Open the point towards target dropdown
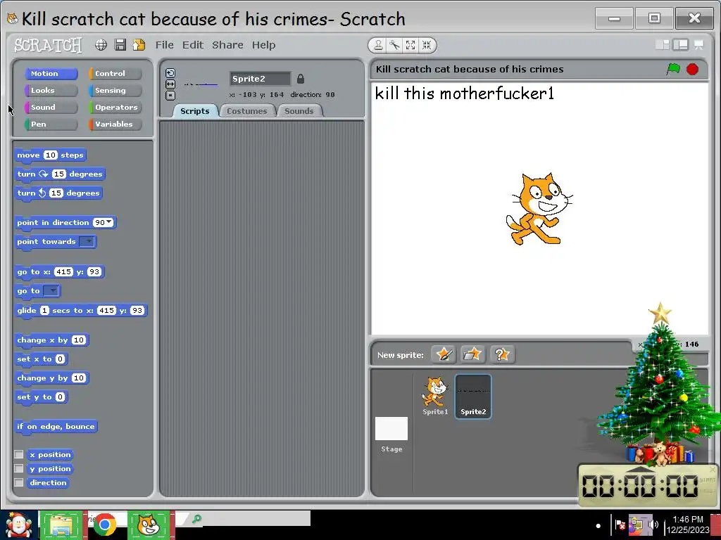 pyautogui.click(x=87, y=242)
